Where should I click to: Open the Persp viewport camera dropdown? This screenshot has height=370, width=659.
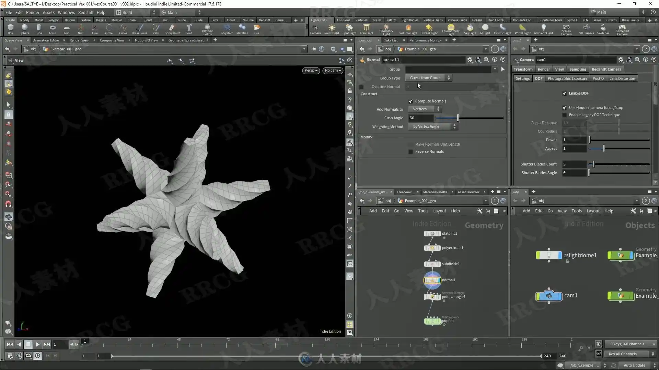click(311, 70)
